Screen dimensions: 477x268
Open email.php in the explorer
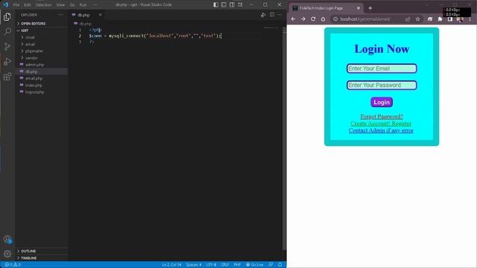pos(42,78)
